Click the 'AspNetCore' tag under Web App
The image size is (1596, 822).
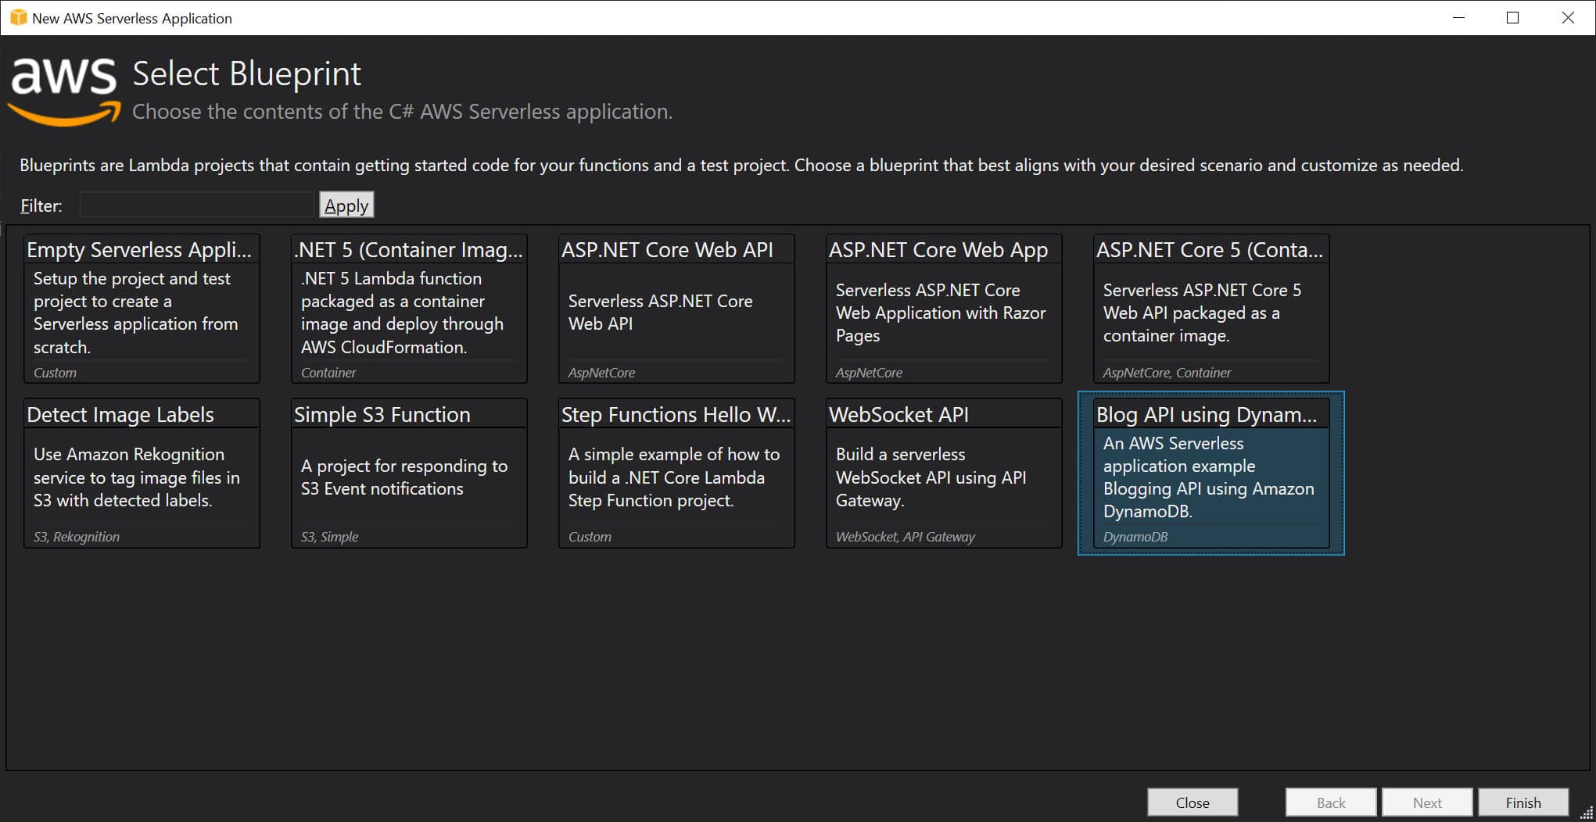(869, 373)
